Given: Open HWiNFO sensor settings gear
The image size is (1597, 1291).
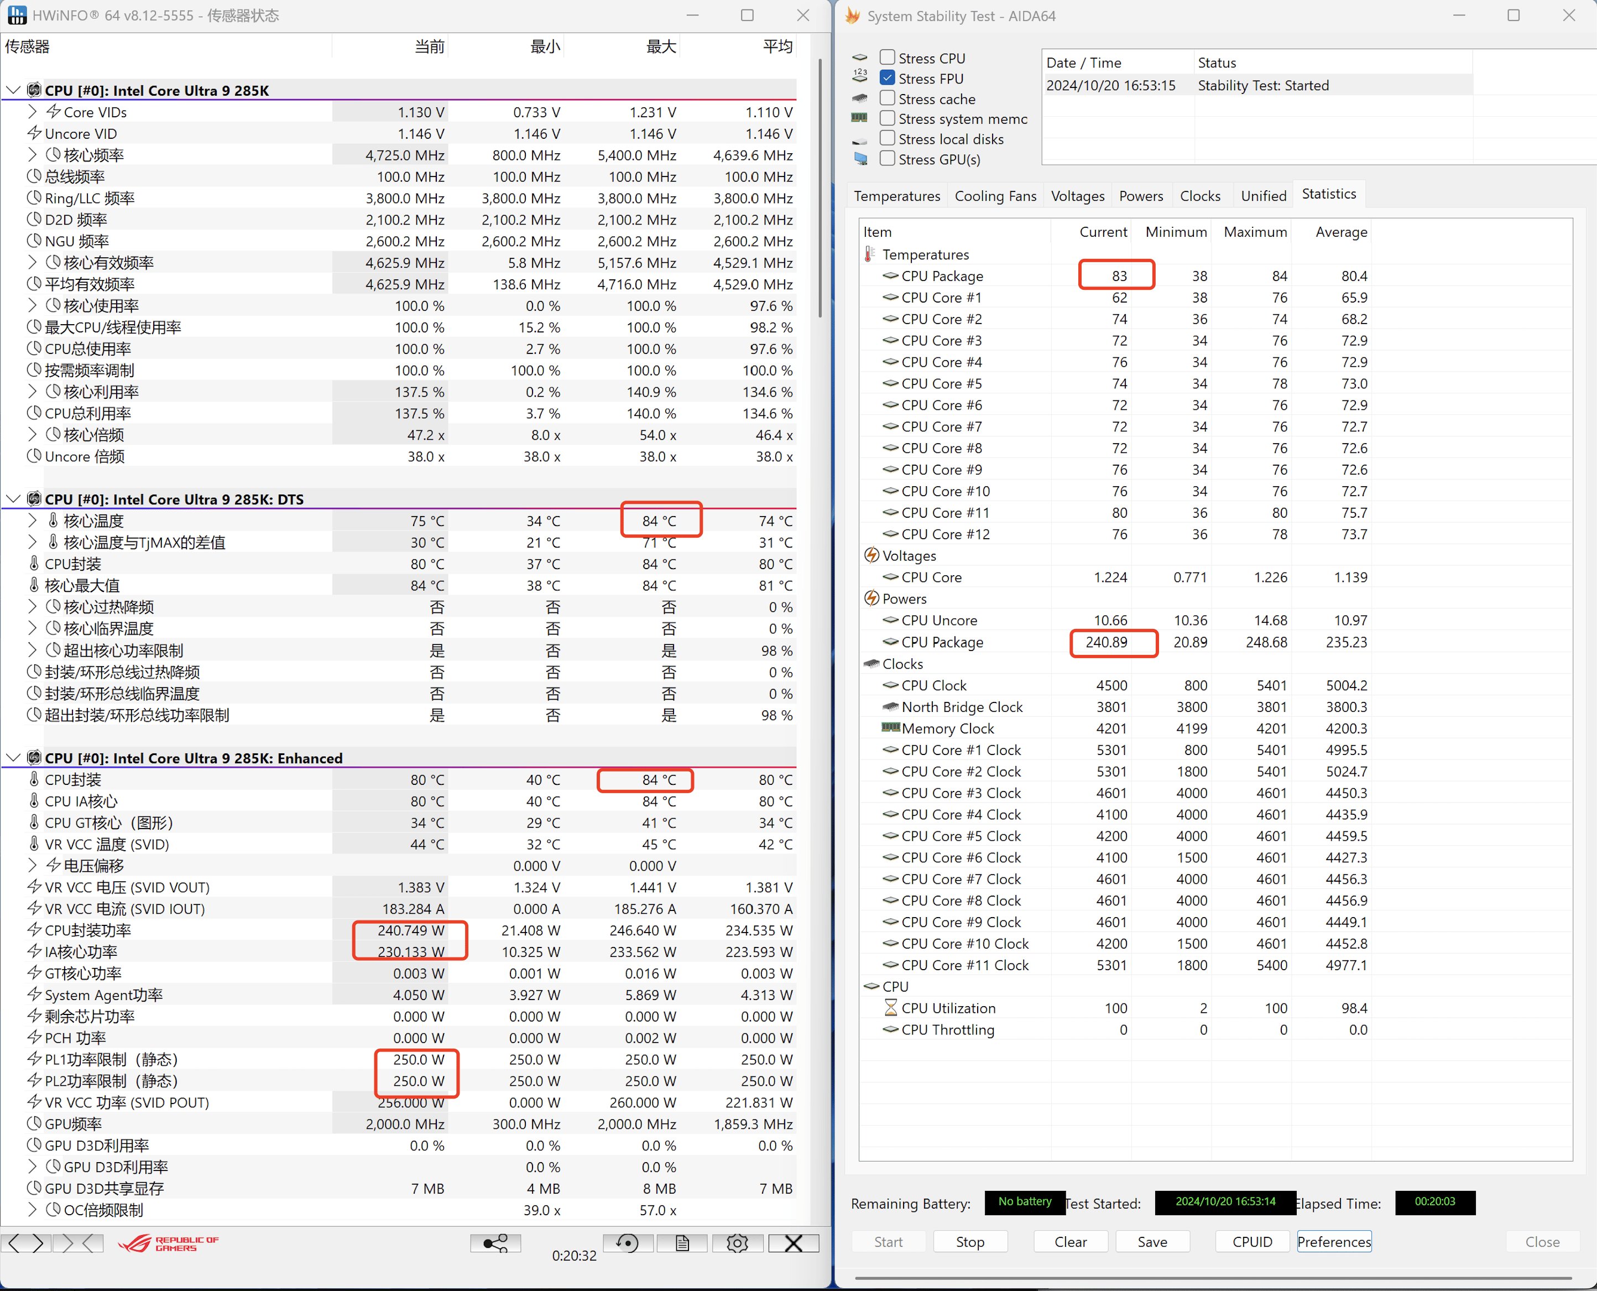Looking at the screenshot, I should [x=737, y=1243].
